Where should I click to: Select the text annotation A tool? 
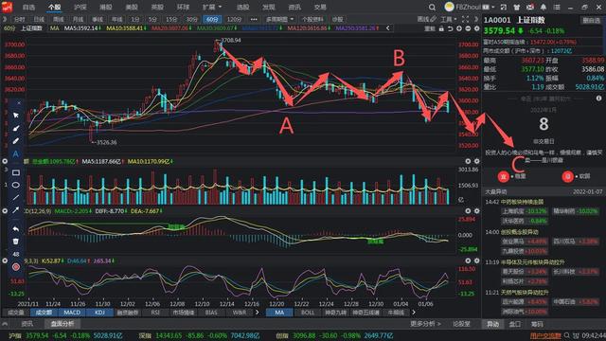click(16, 153)
